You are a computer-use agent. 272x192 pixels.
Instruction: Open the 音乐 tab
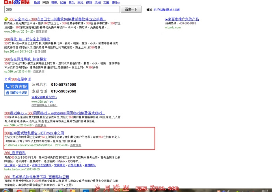[72, 2]
